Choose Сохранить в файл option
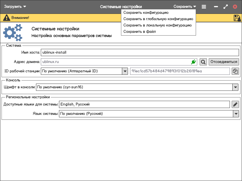The width and height of the screenshot is (242, 181). pyautogui.click(x=139, y=32)
